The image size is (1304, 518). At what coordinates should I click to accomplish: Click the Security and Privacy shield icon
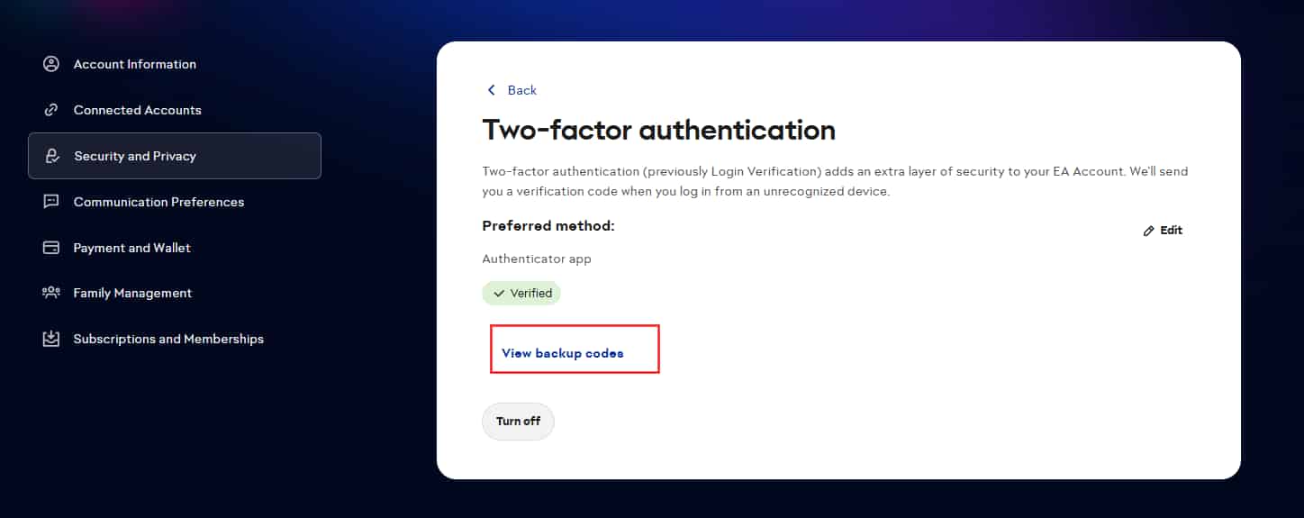click(x=51, y=156)
